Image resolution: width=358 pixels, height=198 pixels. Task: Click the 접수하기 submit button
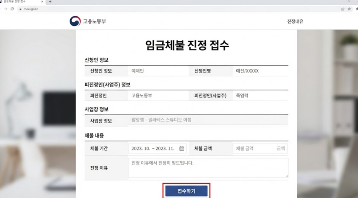point(186,191)
